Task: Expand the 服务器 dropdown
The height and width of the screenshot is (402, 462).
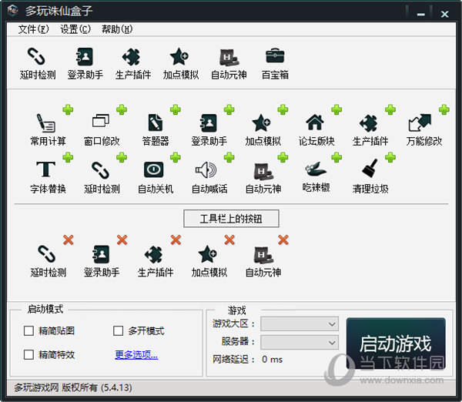Action: 300,342
